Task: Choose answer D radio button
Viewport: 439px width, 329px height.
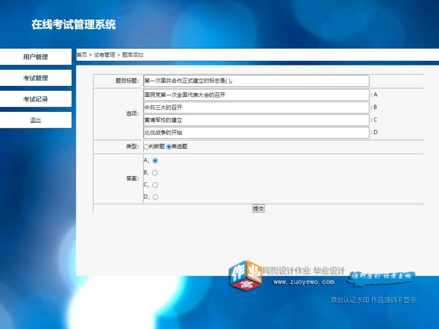Action: click(156, 197)
